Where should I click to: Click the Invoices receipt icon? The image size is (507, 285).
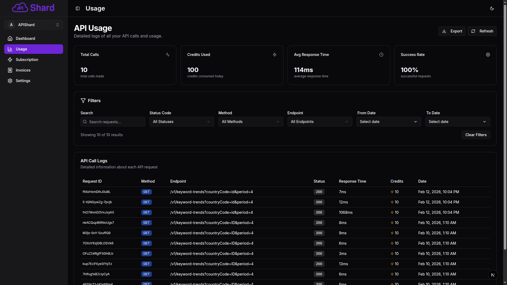[10, 70]
